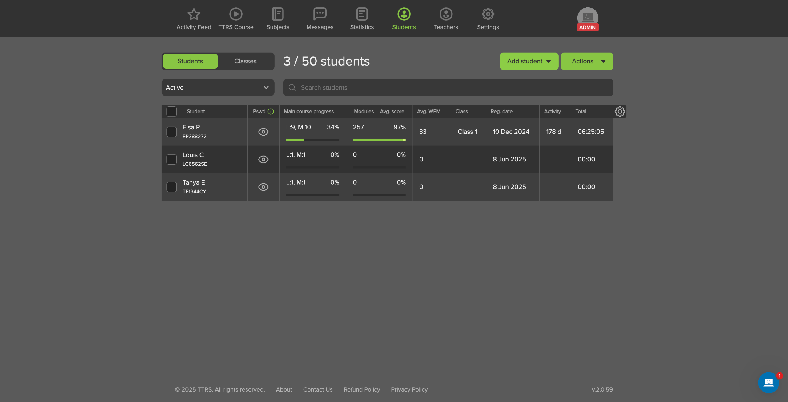Switch to the Classes tab
Viewport: 788px width, 402px height.
tap(245, 61)
